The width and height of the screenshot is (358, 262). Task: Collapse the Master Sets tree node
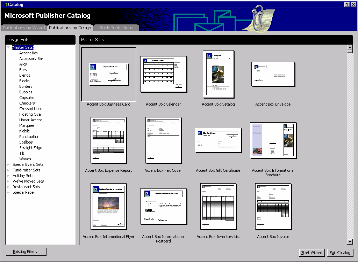click(8, 47)
